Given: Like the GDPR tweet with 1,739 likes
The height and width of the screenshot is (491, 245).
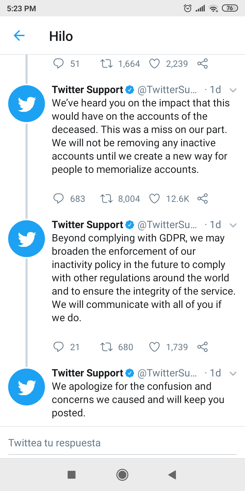Looking at the screenshot, I should pos(154,347).
